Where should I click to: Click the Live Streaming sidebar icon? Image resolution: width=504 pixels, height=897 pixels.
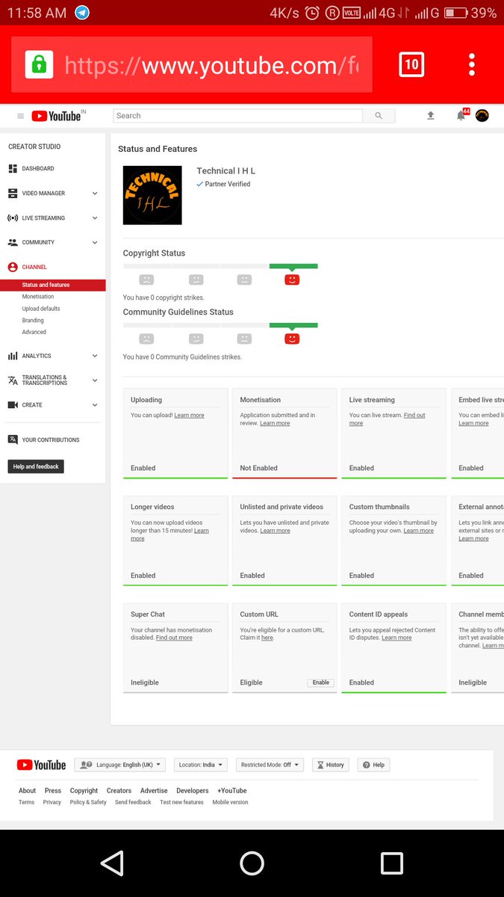tap(13, 218)
